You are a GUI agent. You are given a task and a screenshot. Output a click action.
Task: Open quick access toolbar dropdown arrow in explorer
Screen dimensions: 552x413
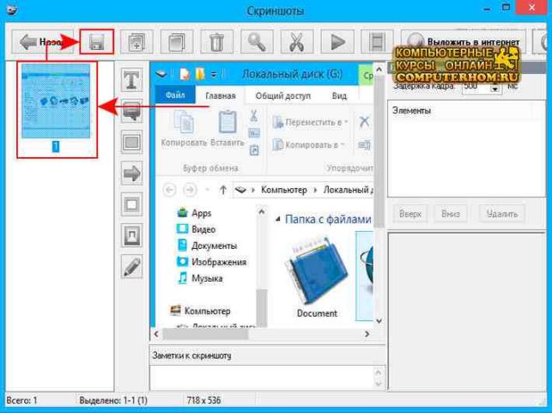tap(214, 75)
